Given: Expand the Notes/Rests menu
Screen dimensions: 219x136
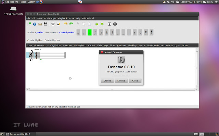Looking at the screenshot, I should (x=80, y=46).
